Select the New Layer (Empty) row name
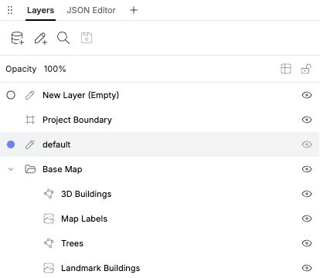320x278 pixels. (x=80, y=95)
